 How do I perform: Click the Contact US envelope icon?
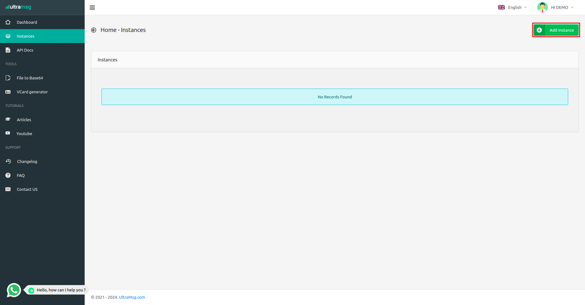(8, 189)
